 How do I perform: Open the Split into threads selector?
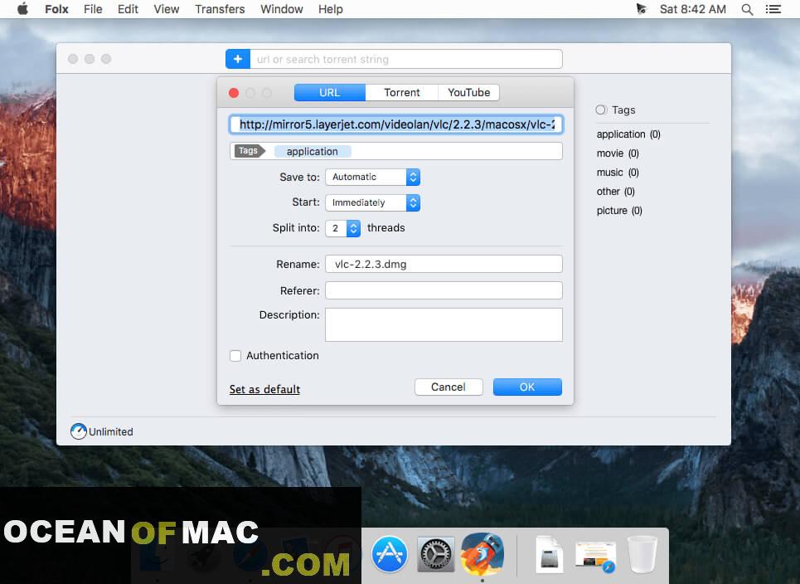343,228
